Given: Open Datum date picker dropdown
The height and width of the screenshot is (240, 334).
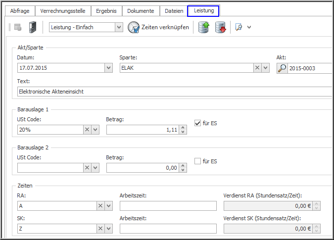Looking at the screenshot, I should pos(108,68).
